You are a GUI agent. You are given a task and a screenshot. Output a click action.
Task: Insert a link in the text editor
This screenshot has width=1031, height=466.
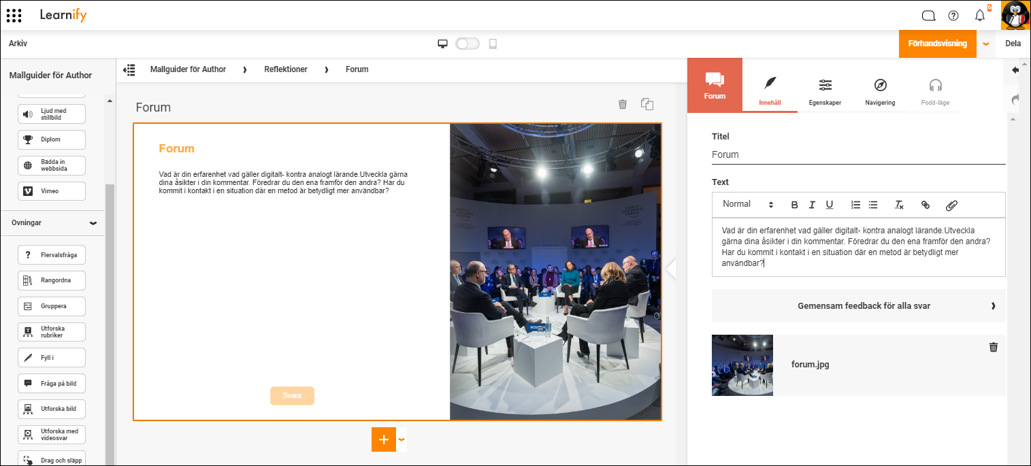(925, 205)
